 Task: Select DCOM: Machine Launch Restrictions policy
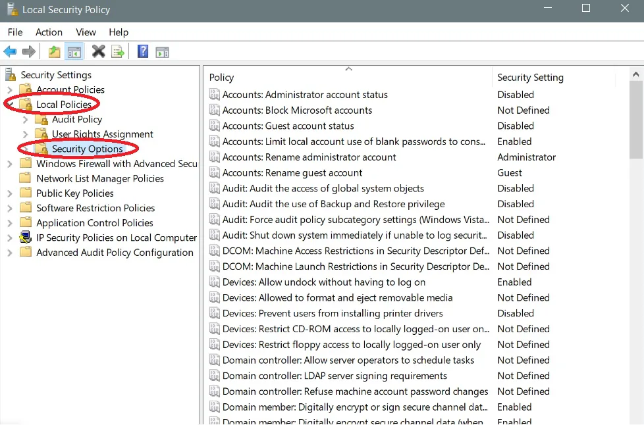(356, 266)
